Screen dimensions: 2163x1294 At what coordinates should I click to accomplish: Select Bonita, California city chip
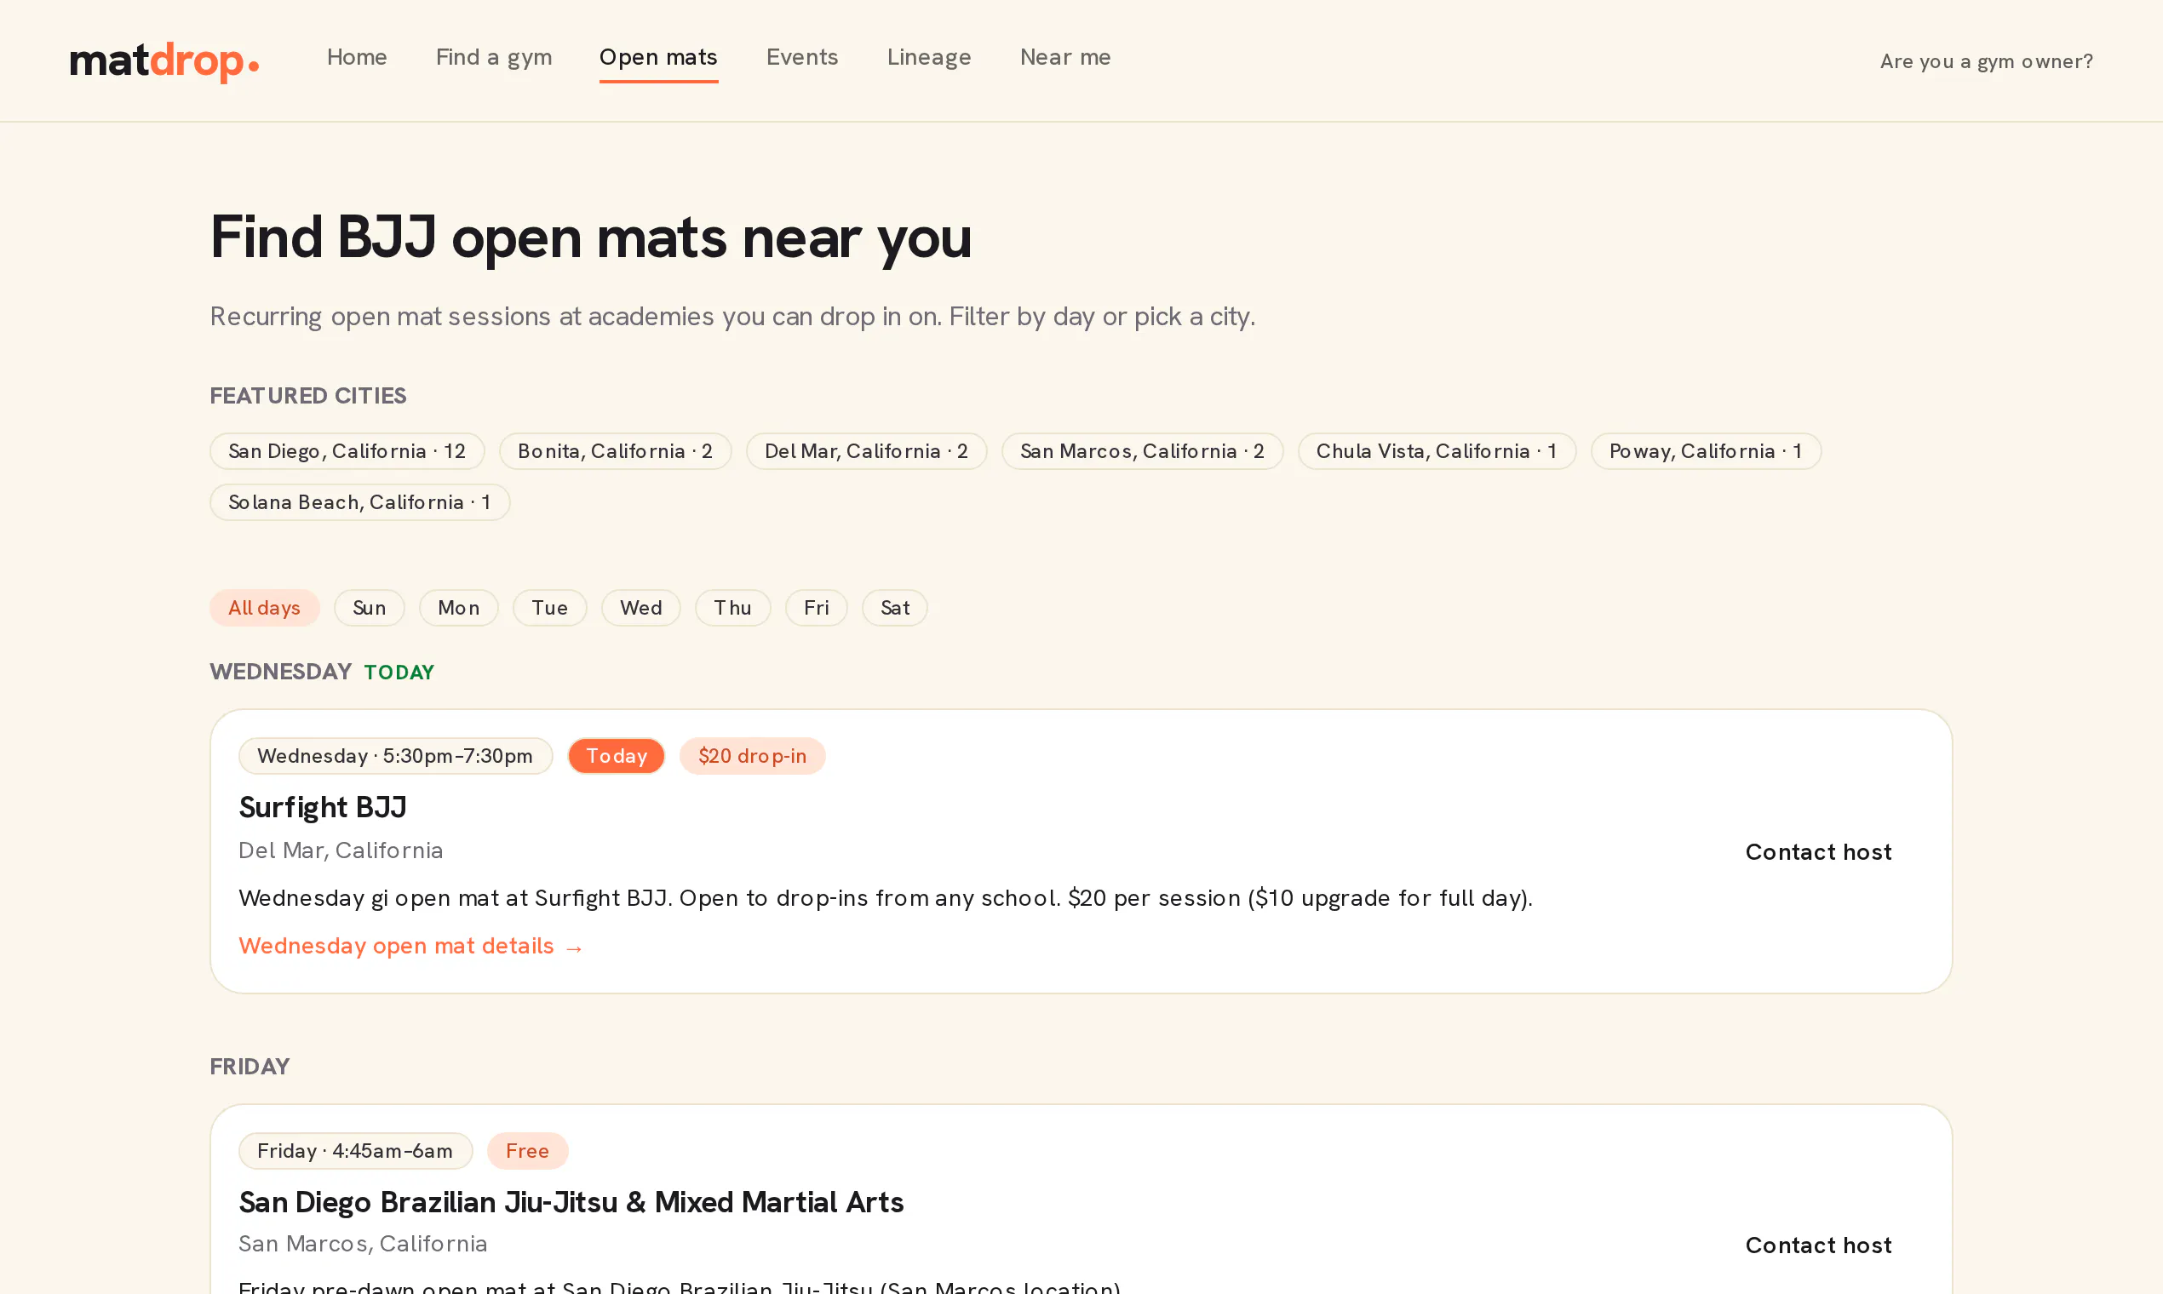click(x=615, y=451)
